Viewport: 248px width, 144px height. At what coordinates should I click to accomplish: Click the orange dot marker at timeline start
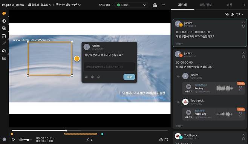tap(12, 134)
